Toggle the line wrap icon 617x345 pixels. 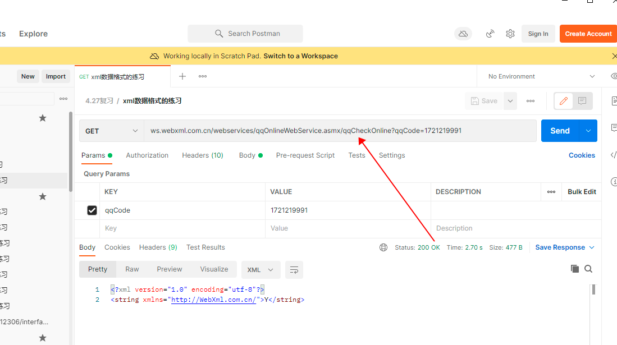pyautogui.click(x=294, y=270)
